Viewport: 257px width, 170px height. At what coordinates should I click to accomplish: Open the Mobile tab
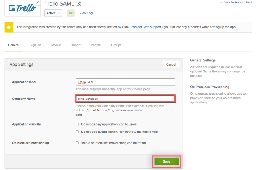(56, 45)
